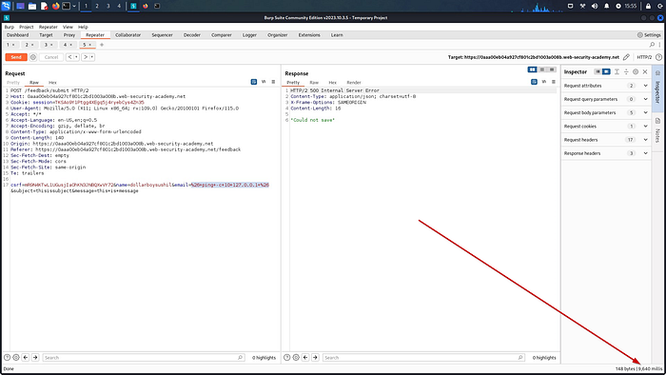Open the Project menu
The height and width of the screenshot is (375, 666).
click(27, 27)
